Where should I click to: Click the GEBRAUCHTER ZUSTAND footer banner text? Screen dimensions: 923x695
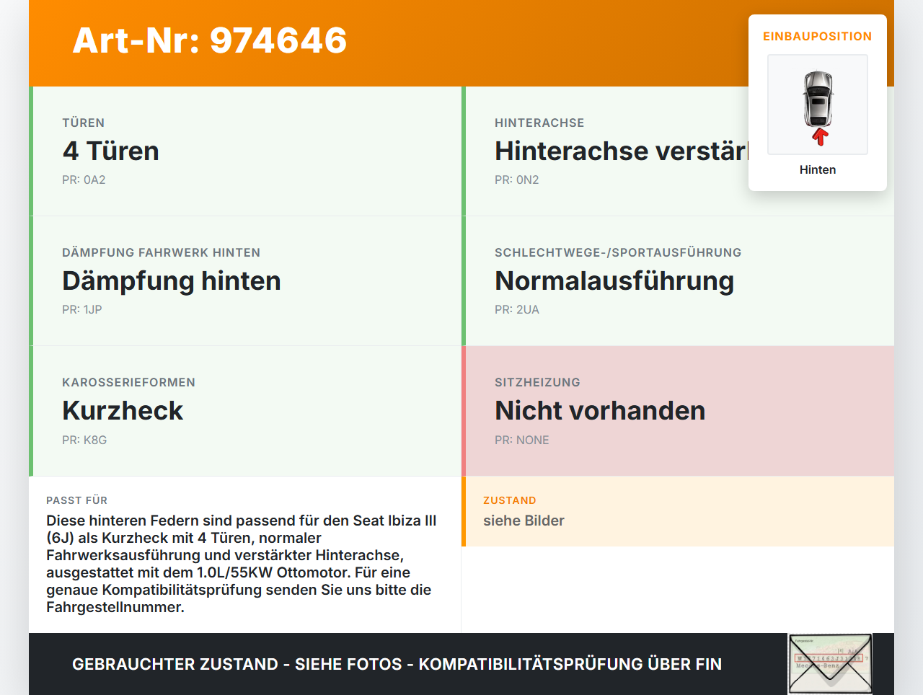click(x=397, y=664)
